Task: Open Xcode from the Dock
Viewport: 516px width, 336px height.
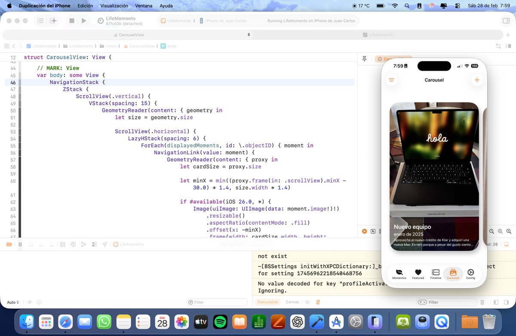Action: [x=317, y=321]
